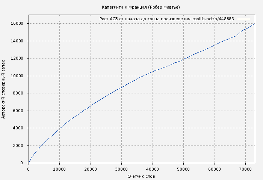
Task: Click the 10000 tick label on the horizontal axis
Action: pos(59,169)
